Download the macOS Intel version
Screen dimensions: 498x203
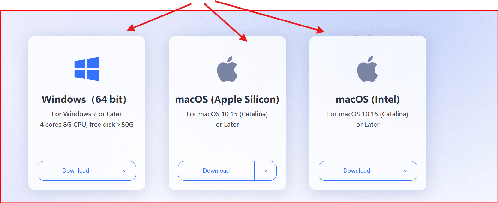[x=357, y=171]
